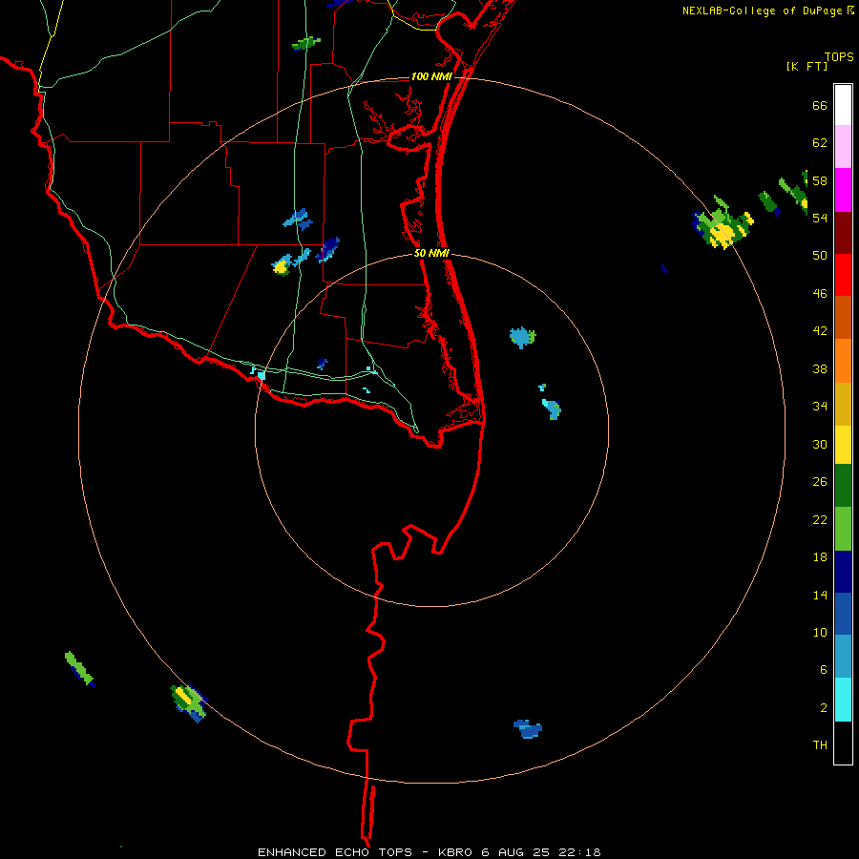Choose the dark green swatch beside 26
Screen dimensions: 859x859
click(843, 486)
